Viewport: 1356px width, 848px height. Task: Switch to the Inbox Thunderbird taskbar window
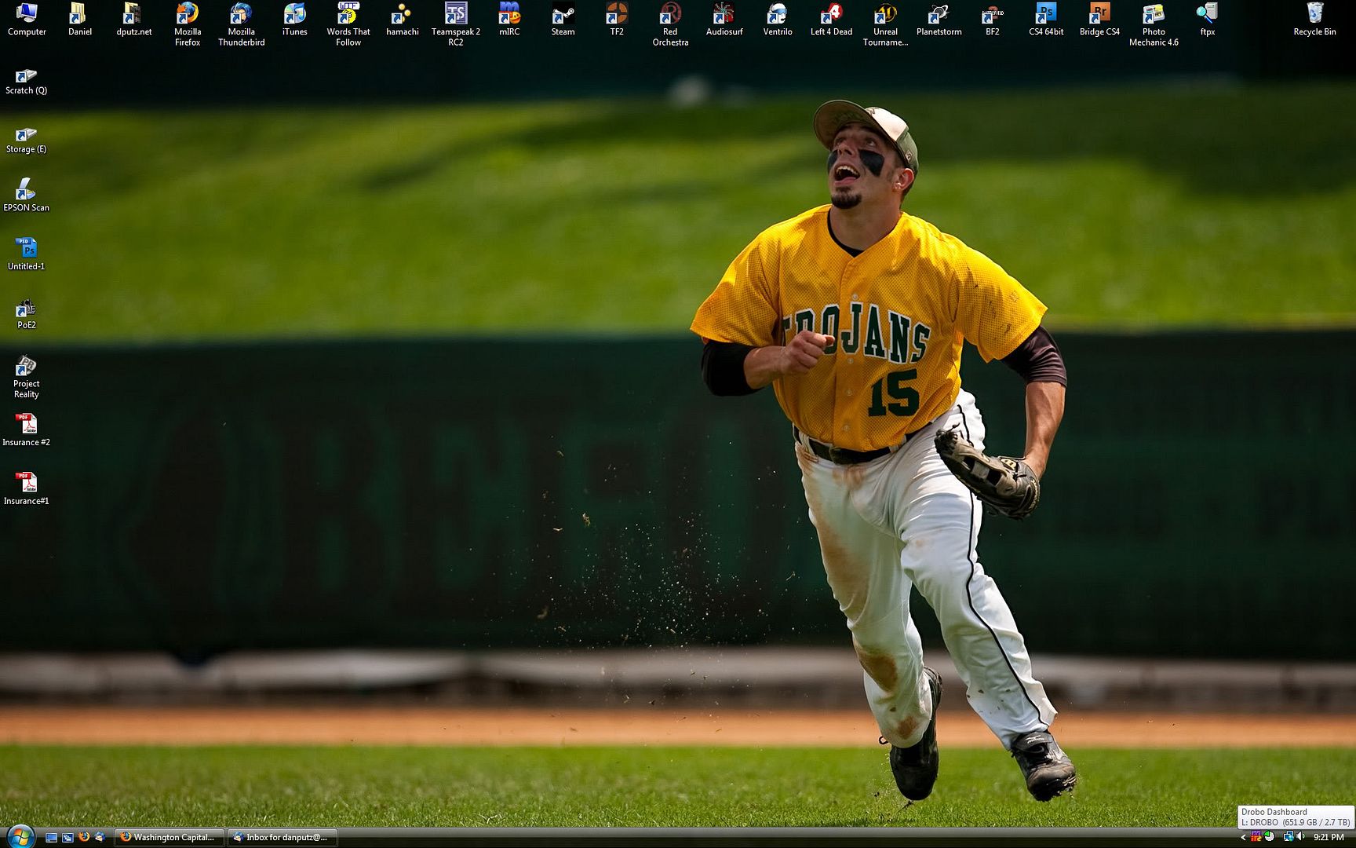pyautogui.click(x=282, y=838)
